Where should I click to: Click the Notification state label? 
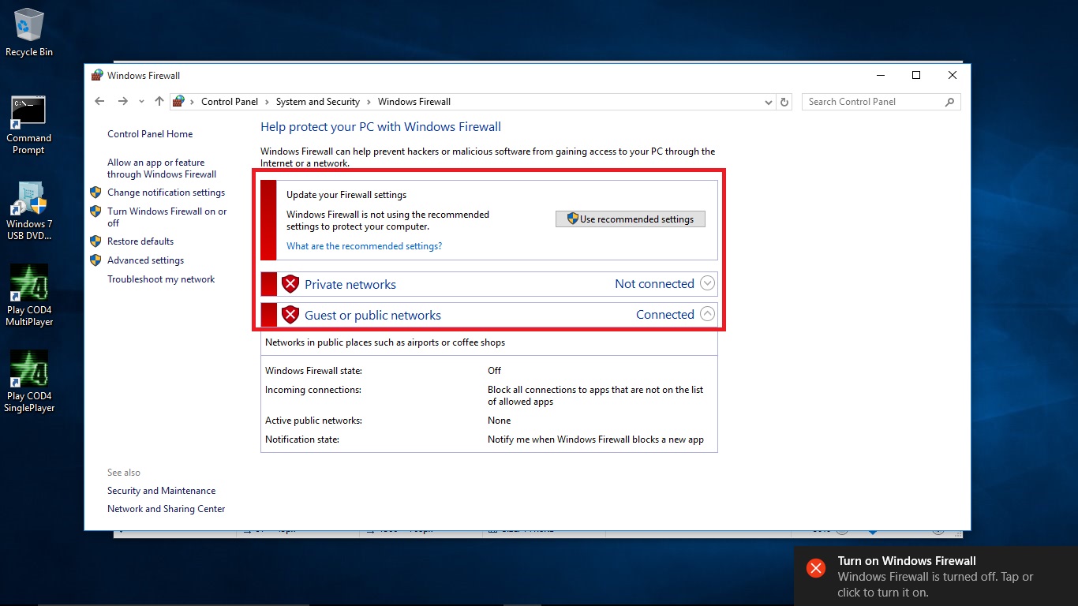pos(302,440)
